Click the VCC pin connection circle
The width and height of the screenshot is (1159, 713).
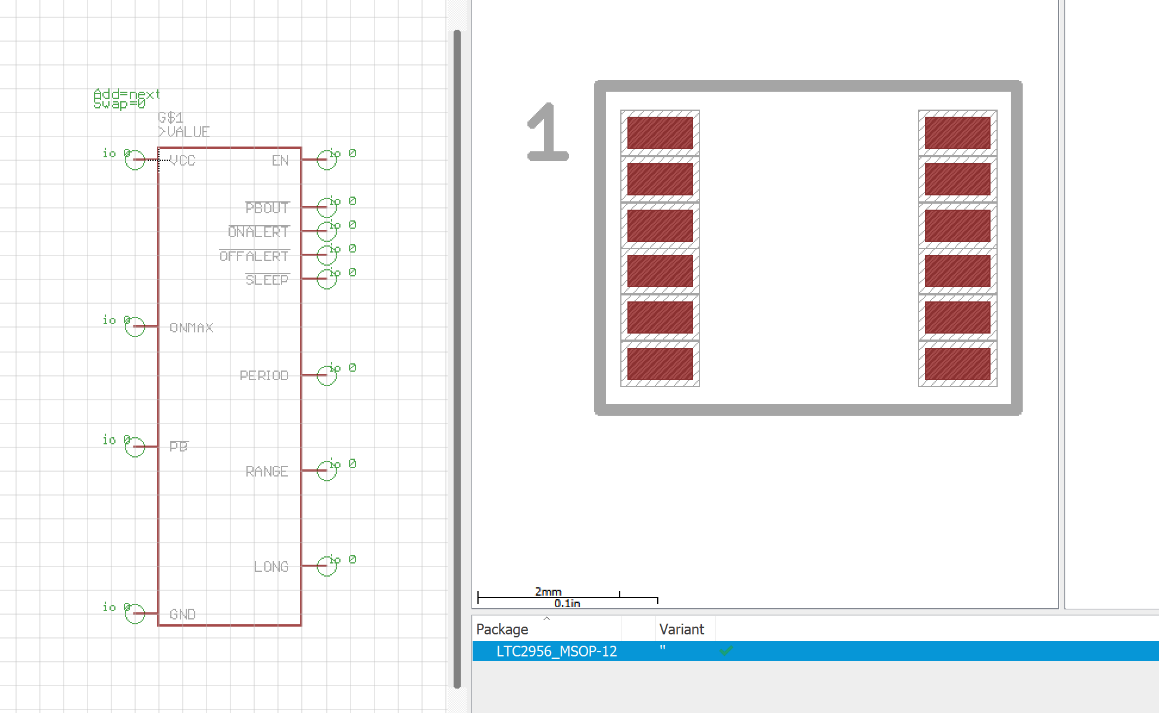(135, 160)
